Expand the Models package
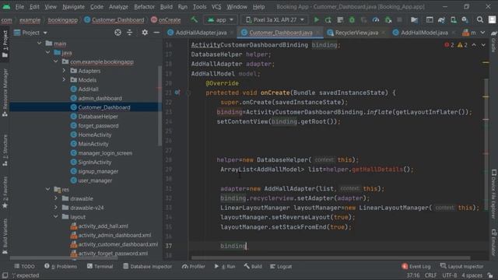498x280 pixels. click(64, 79)
